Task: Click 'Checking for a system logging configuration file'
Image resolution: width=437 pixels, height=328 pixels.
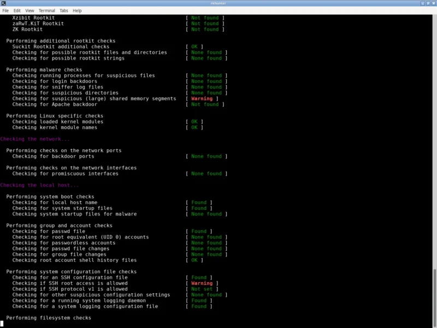Action: (85, 307)
